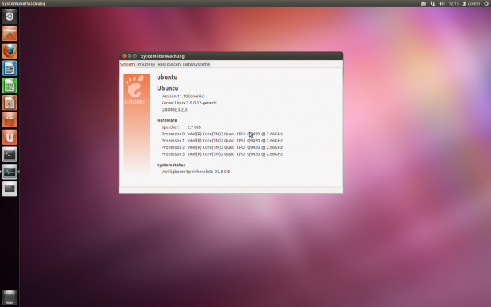Maximize the Systemüberwachung window
Viewport: 491px width, 307px height.
tap(135, 56)
